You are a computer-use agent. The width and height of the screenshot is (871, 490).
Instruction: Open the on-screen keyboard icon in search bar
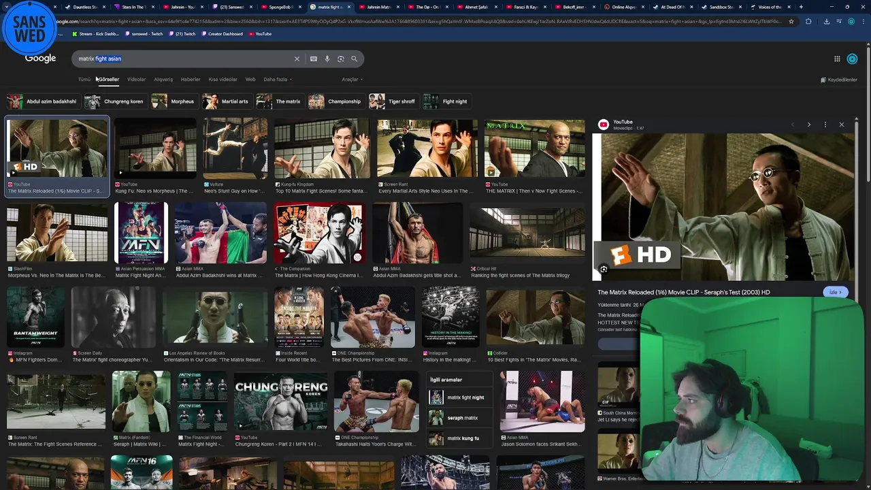[314, 59]
